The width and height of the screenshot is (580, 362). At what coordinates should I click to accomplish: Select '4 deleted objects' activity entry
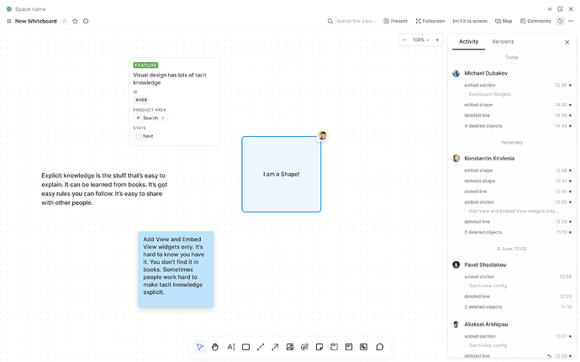coord(518,126)
